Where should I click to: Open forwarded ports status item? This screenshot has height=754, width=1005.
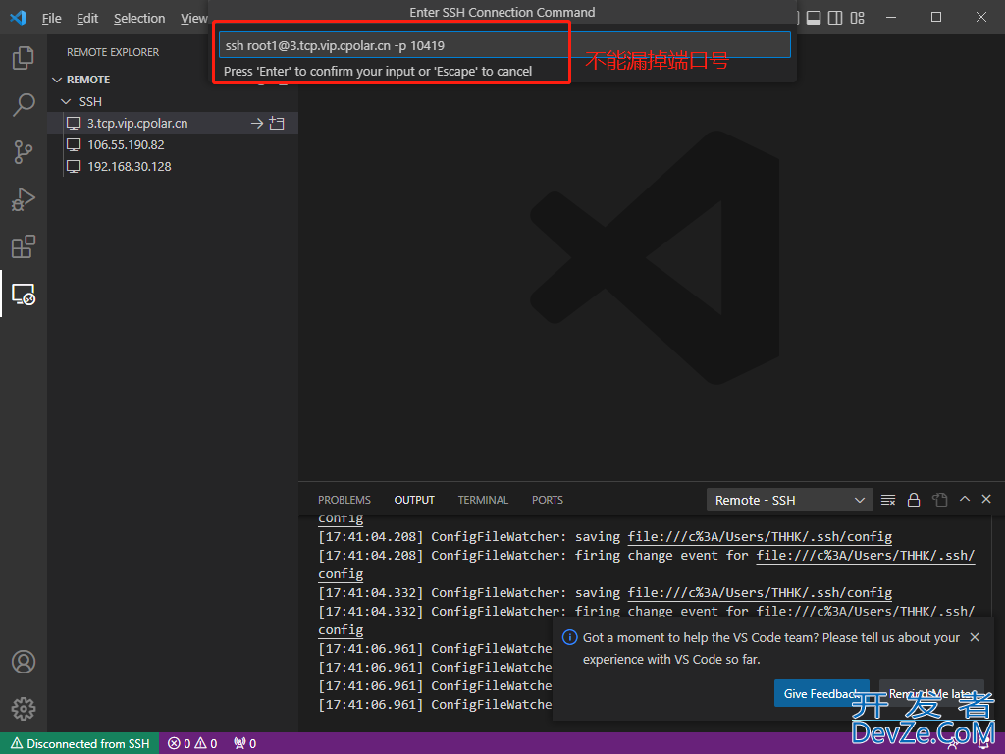[x=244, y=744]
